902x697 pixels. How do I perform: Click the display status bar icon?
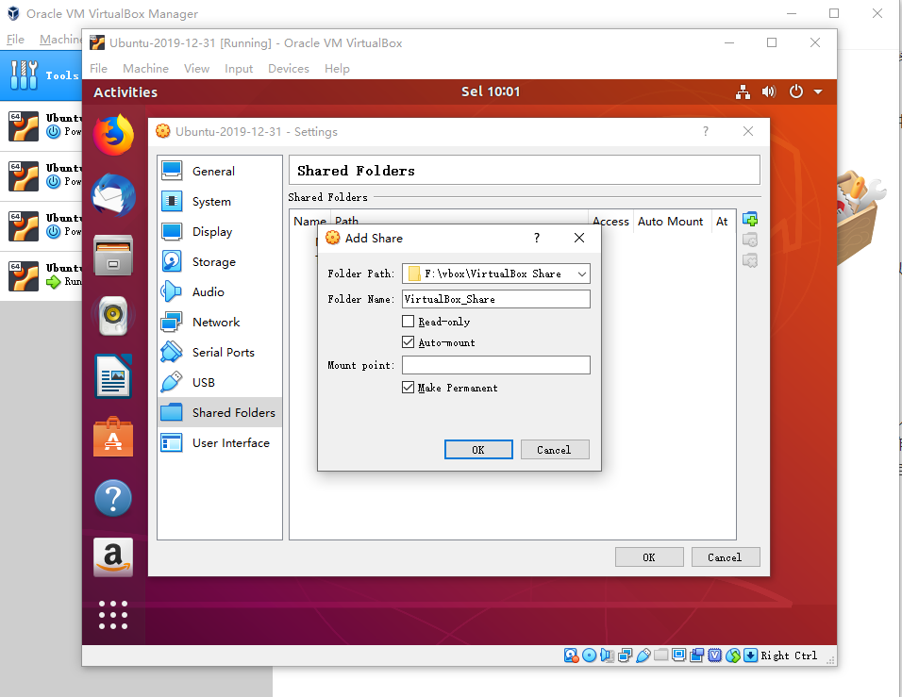tap(678, 655)
